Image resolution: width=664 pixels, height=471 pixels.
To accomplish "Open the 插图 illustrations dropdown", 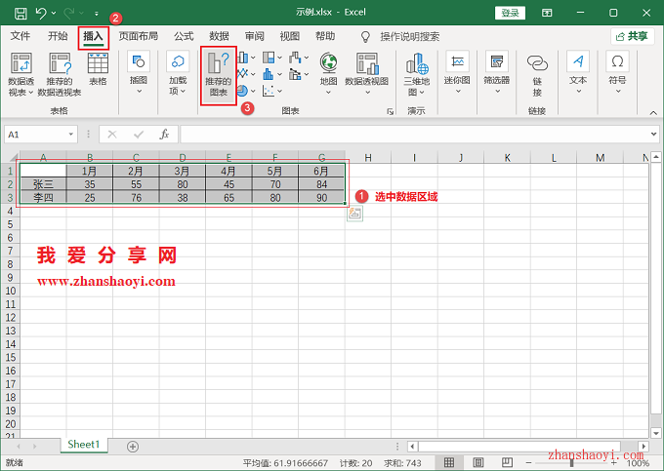I will 139,72.
